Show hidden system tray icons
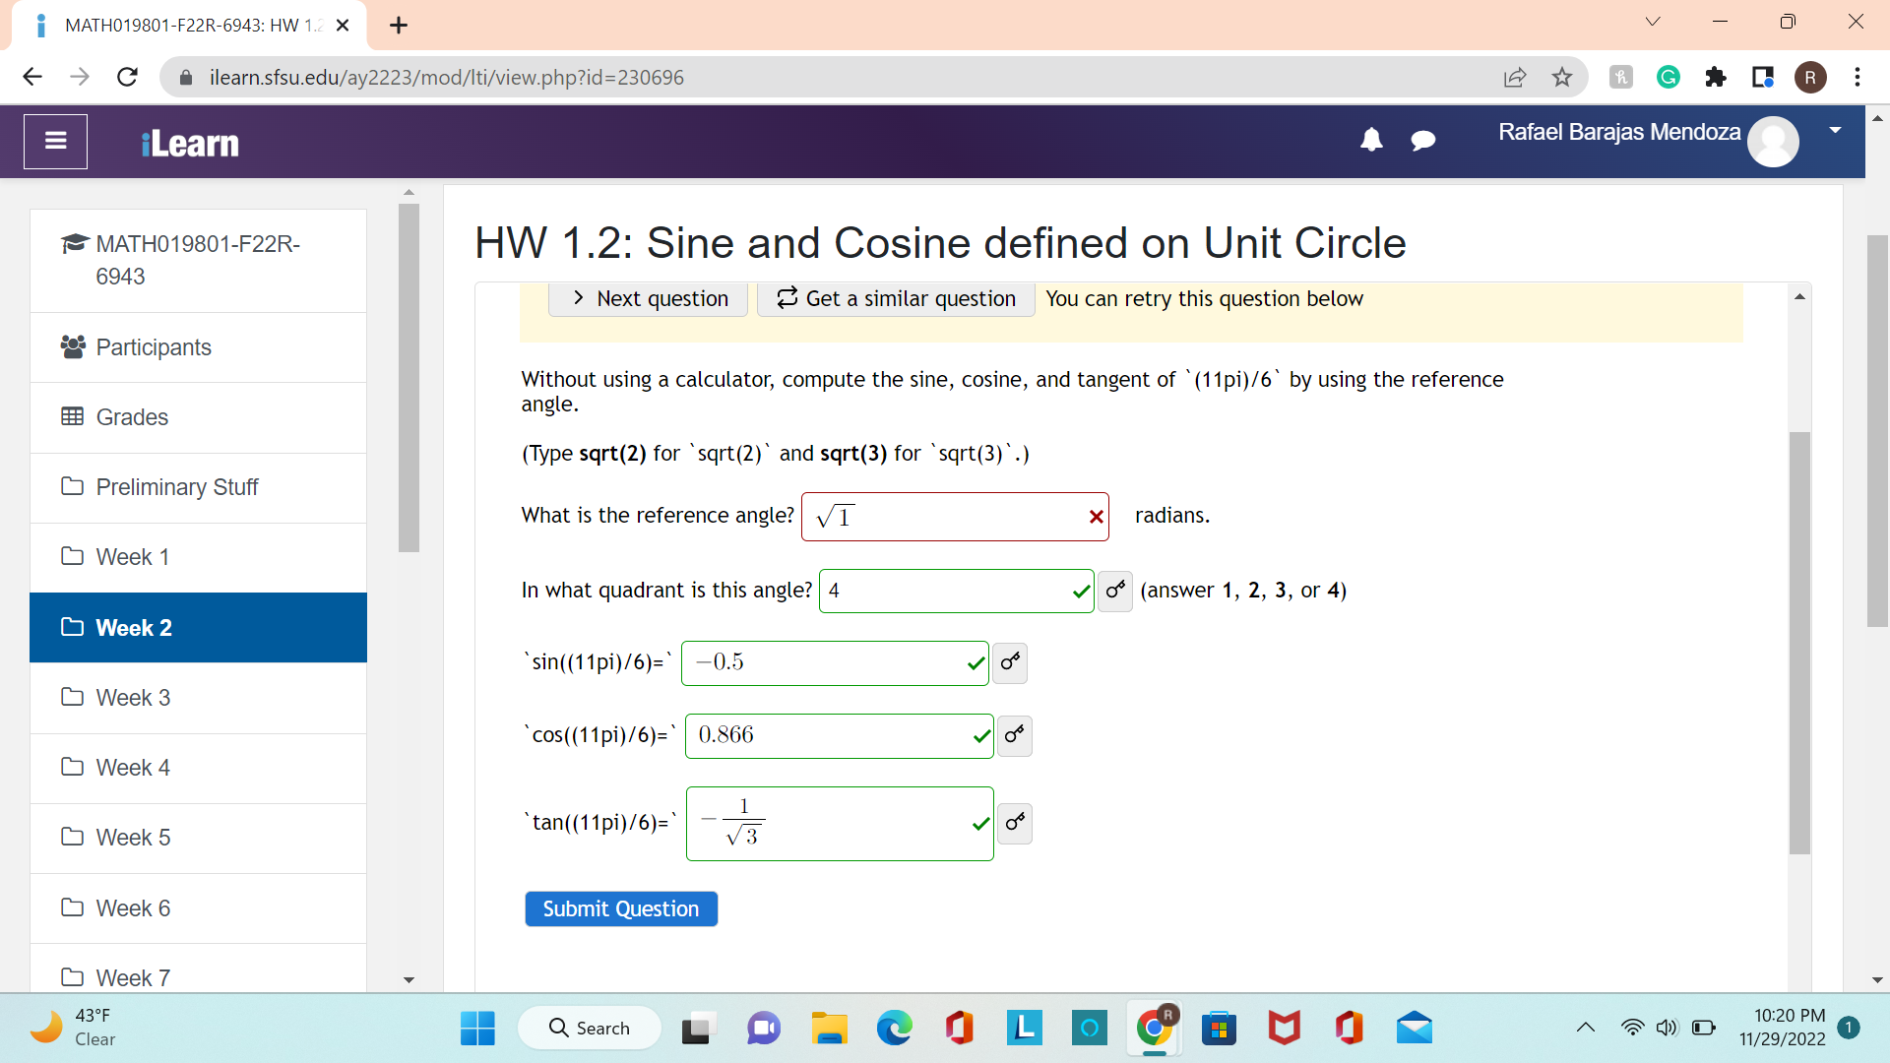Screen dimensions: 1890x1063 click(x=1585, y=1028)
